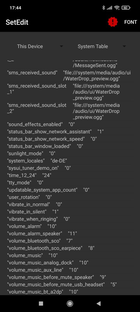Tap the Android home circle icon
Viewport: 140px width, 312px height.
70,303
